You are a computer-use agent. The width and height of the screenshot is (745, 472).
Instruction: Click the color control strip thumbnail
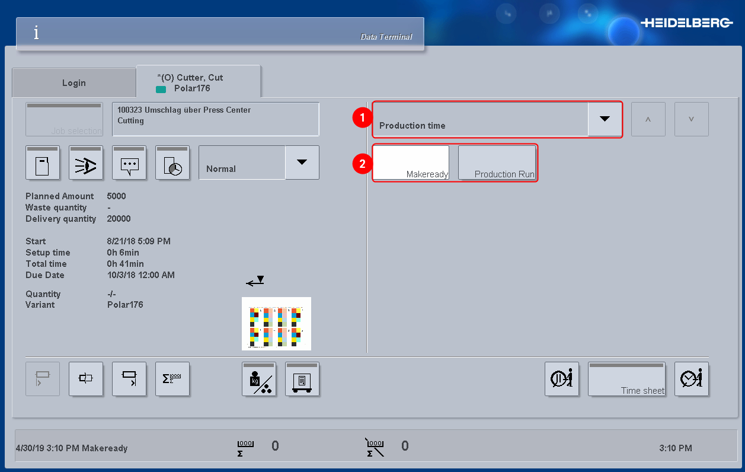pyautogui.click(x=276, y=324)
